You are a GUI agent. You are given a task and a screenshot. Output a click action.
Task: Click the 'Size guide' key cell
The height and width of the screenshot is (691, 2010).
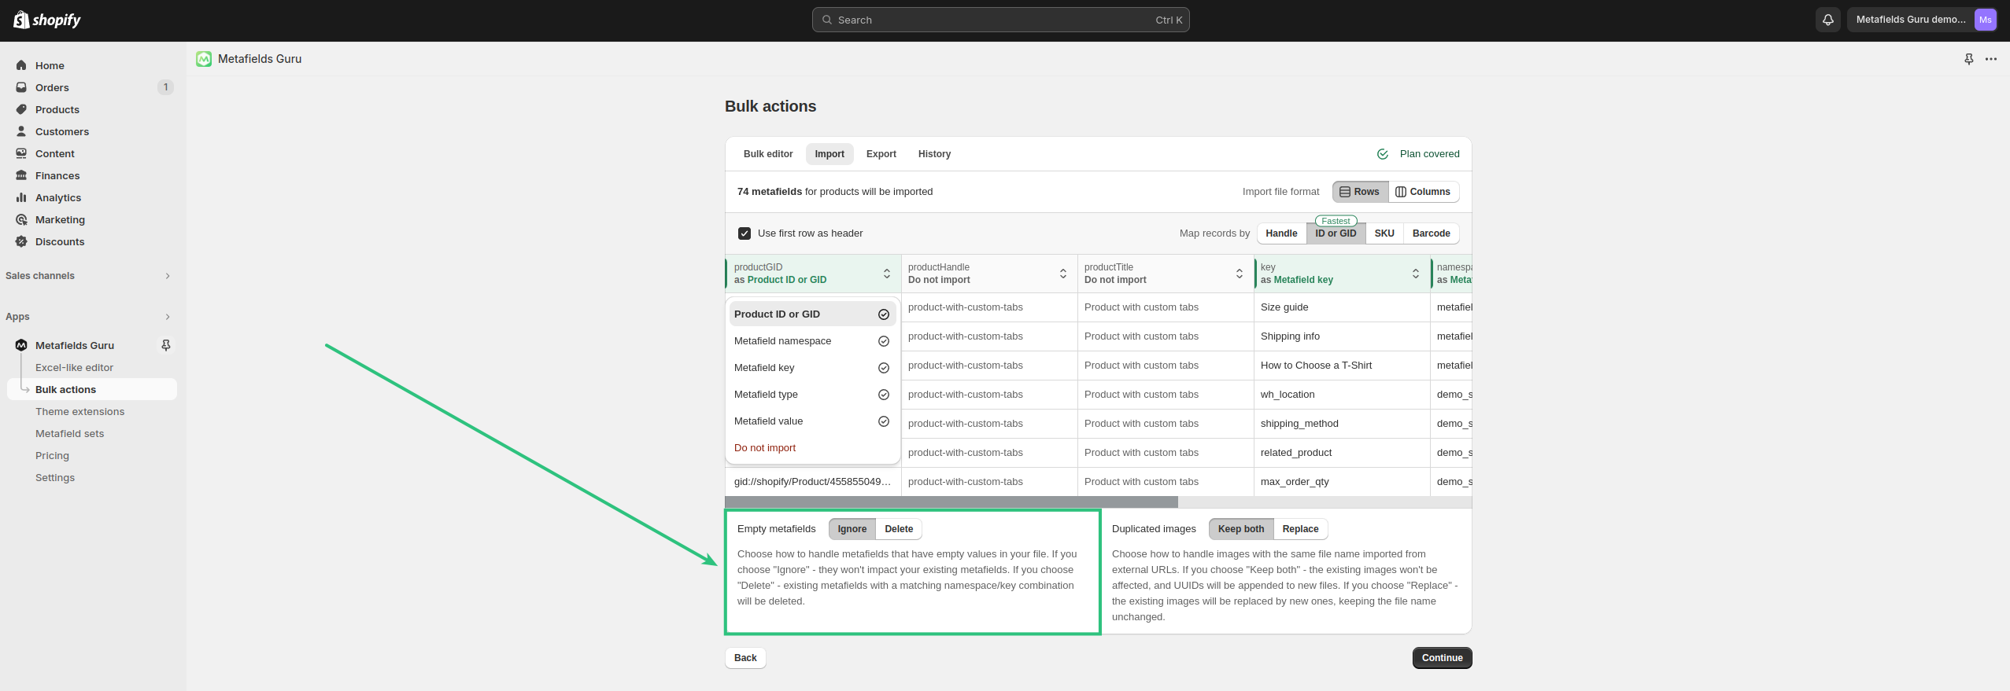coord(1342,307)
